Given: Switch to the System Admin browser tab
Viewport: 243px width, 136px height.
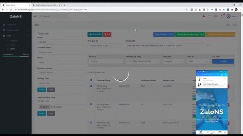Looking at the screenshot, I should 16,5.
